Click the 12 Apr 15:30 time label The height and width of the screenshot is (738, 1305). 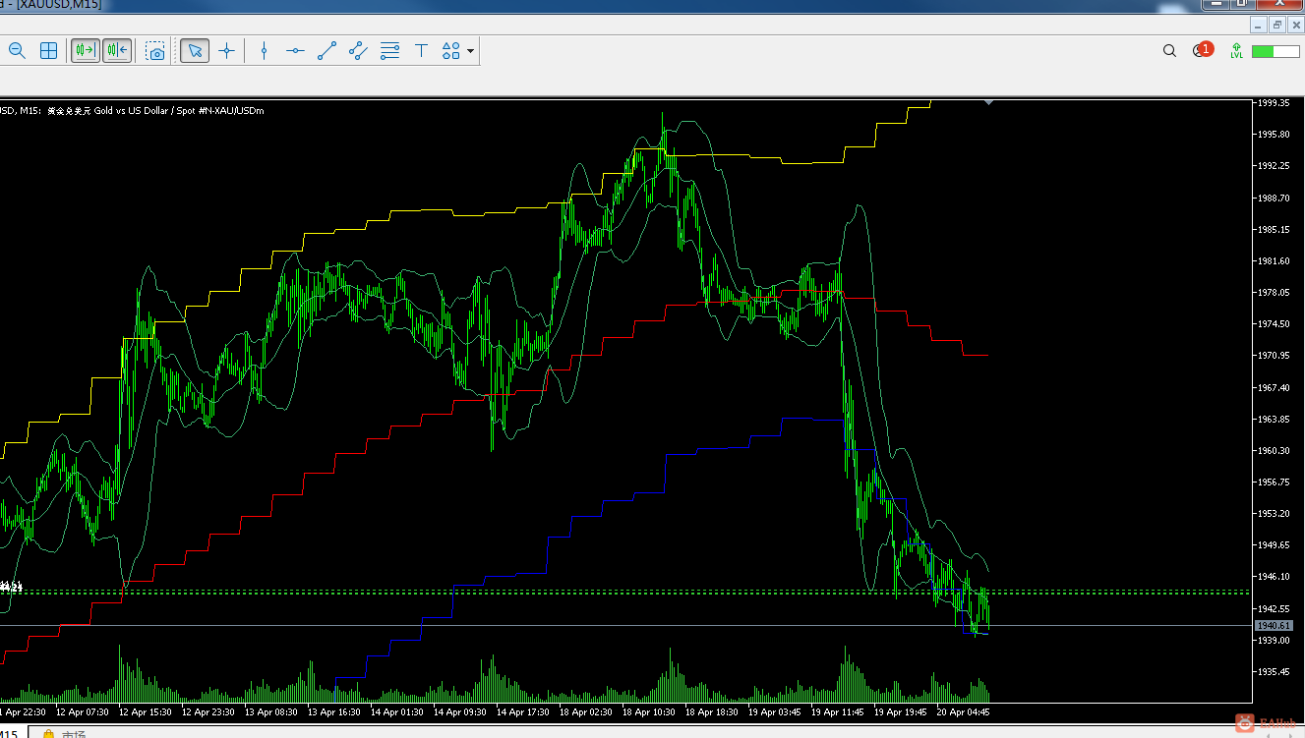145,712
